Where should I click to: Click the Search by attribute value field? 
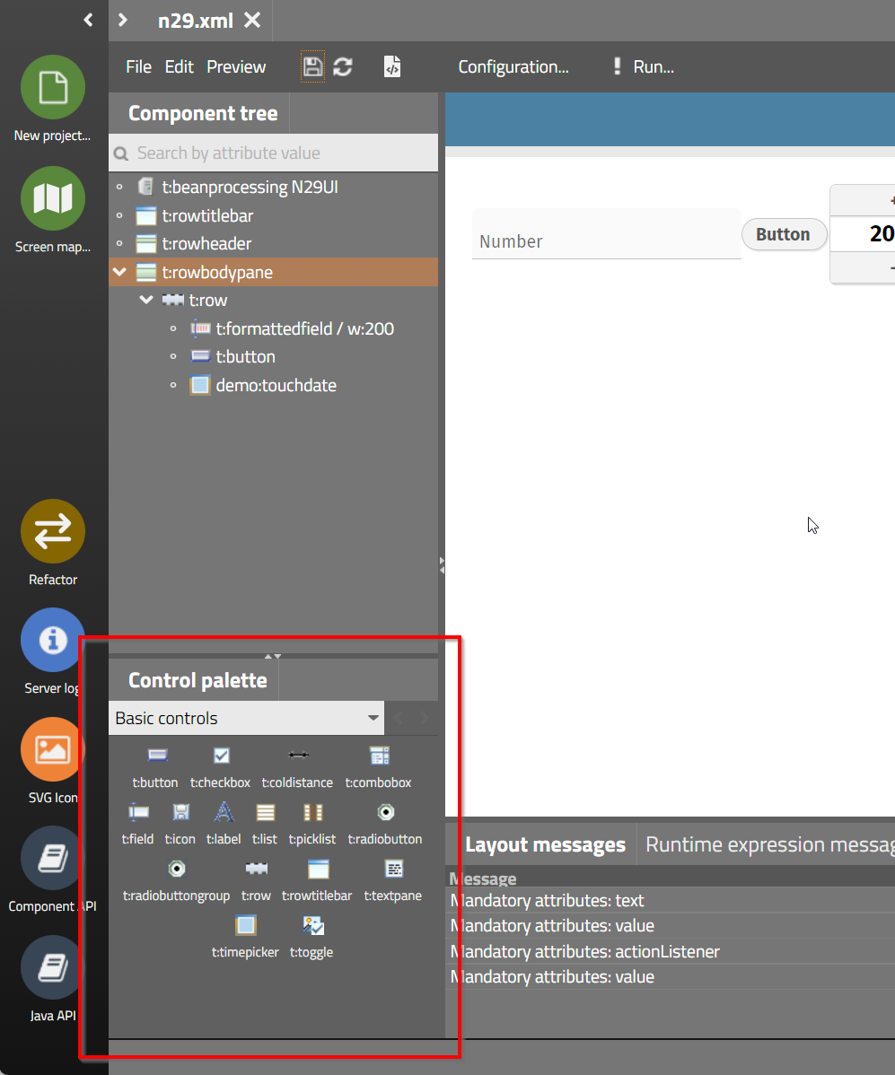point(274,153)
